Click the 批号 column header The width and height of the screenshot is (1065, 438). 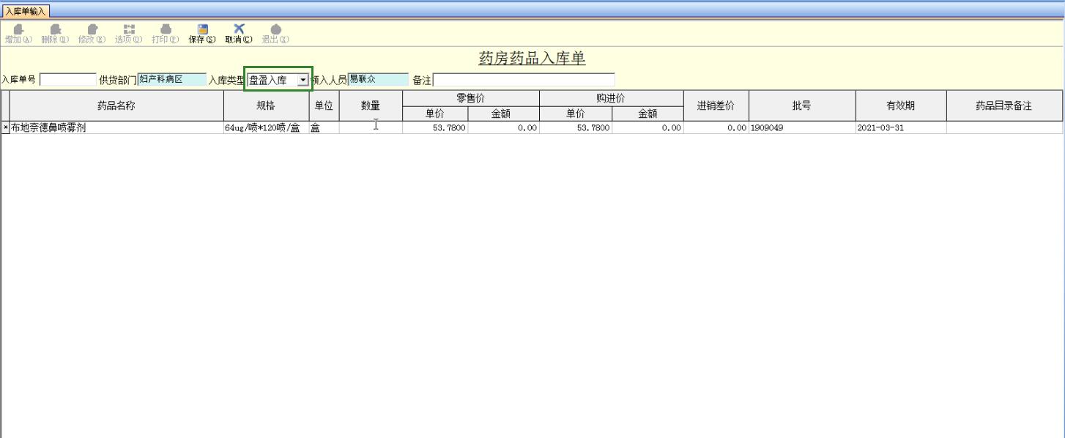(x=801, y=105)
